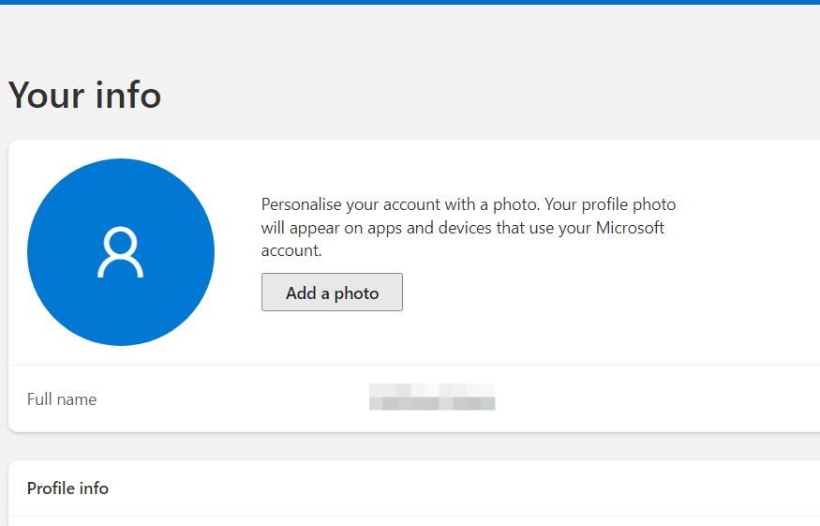Click the word 'Full' in Full name

coord(39,399)
